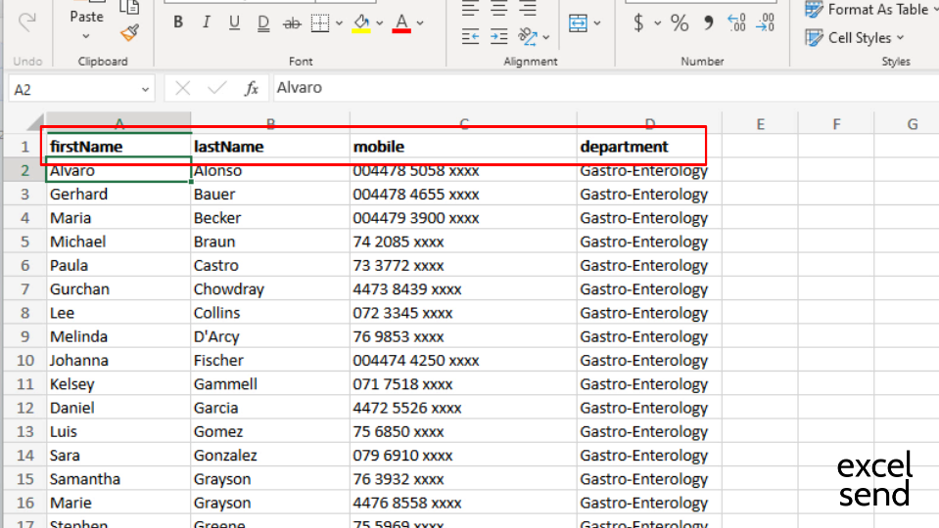Screen dimensions: 939x528
Task: Click Increase Indent icon
Action: (x=498, y=37)
